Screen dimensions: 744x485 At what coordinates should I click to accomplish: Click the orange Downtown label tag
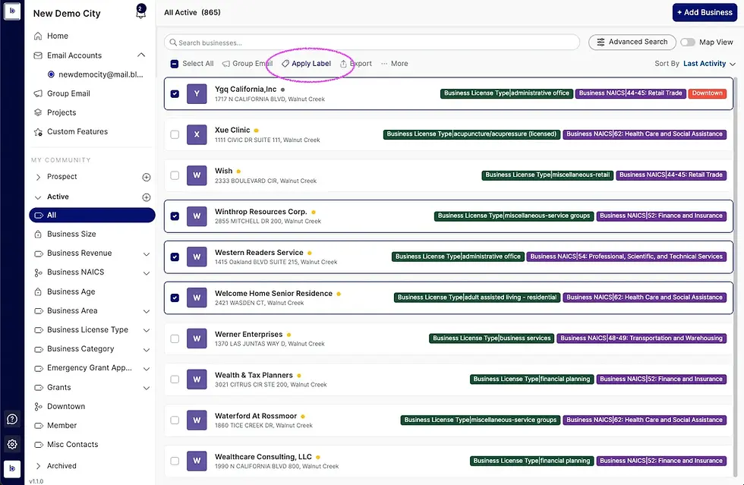pos(707,93)
